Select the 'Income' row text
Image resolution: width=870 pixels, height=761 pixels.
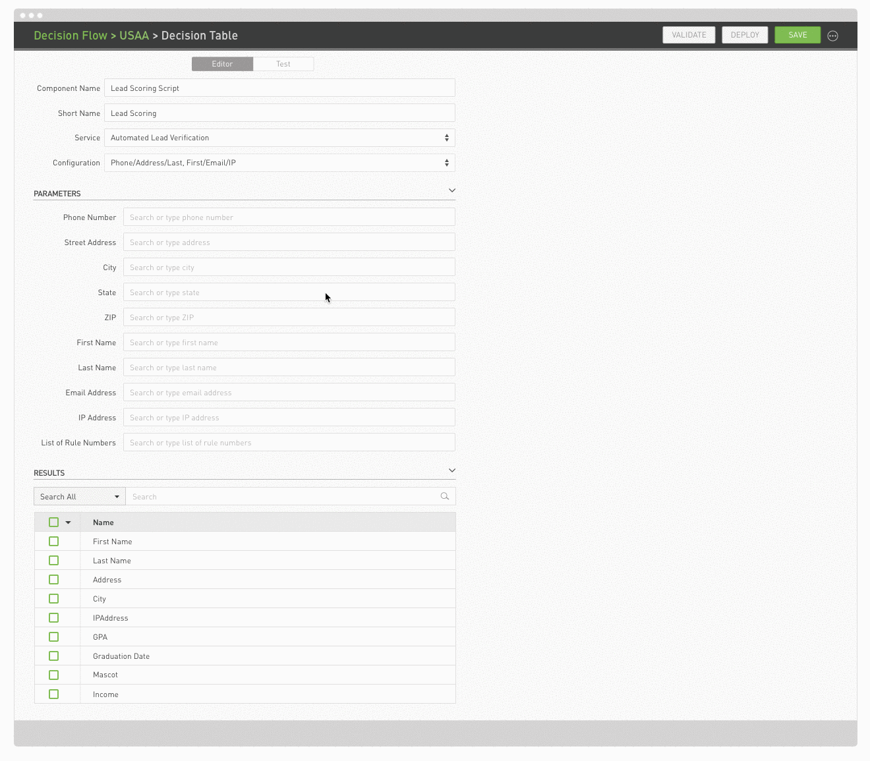(105, 694)
